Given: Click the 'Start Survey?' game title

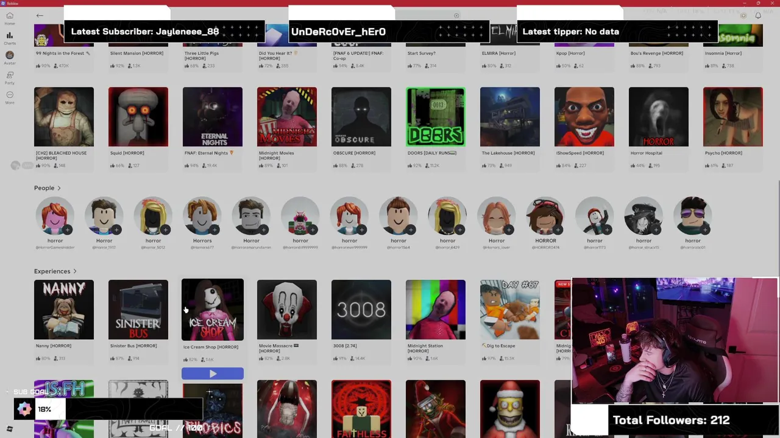Looking at the screenshot, I should (422, 53).
